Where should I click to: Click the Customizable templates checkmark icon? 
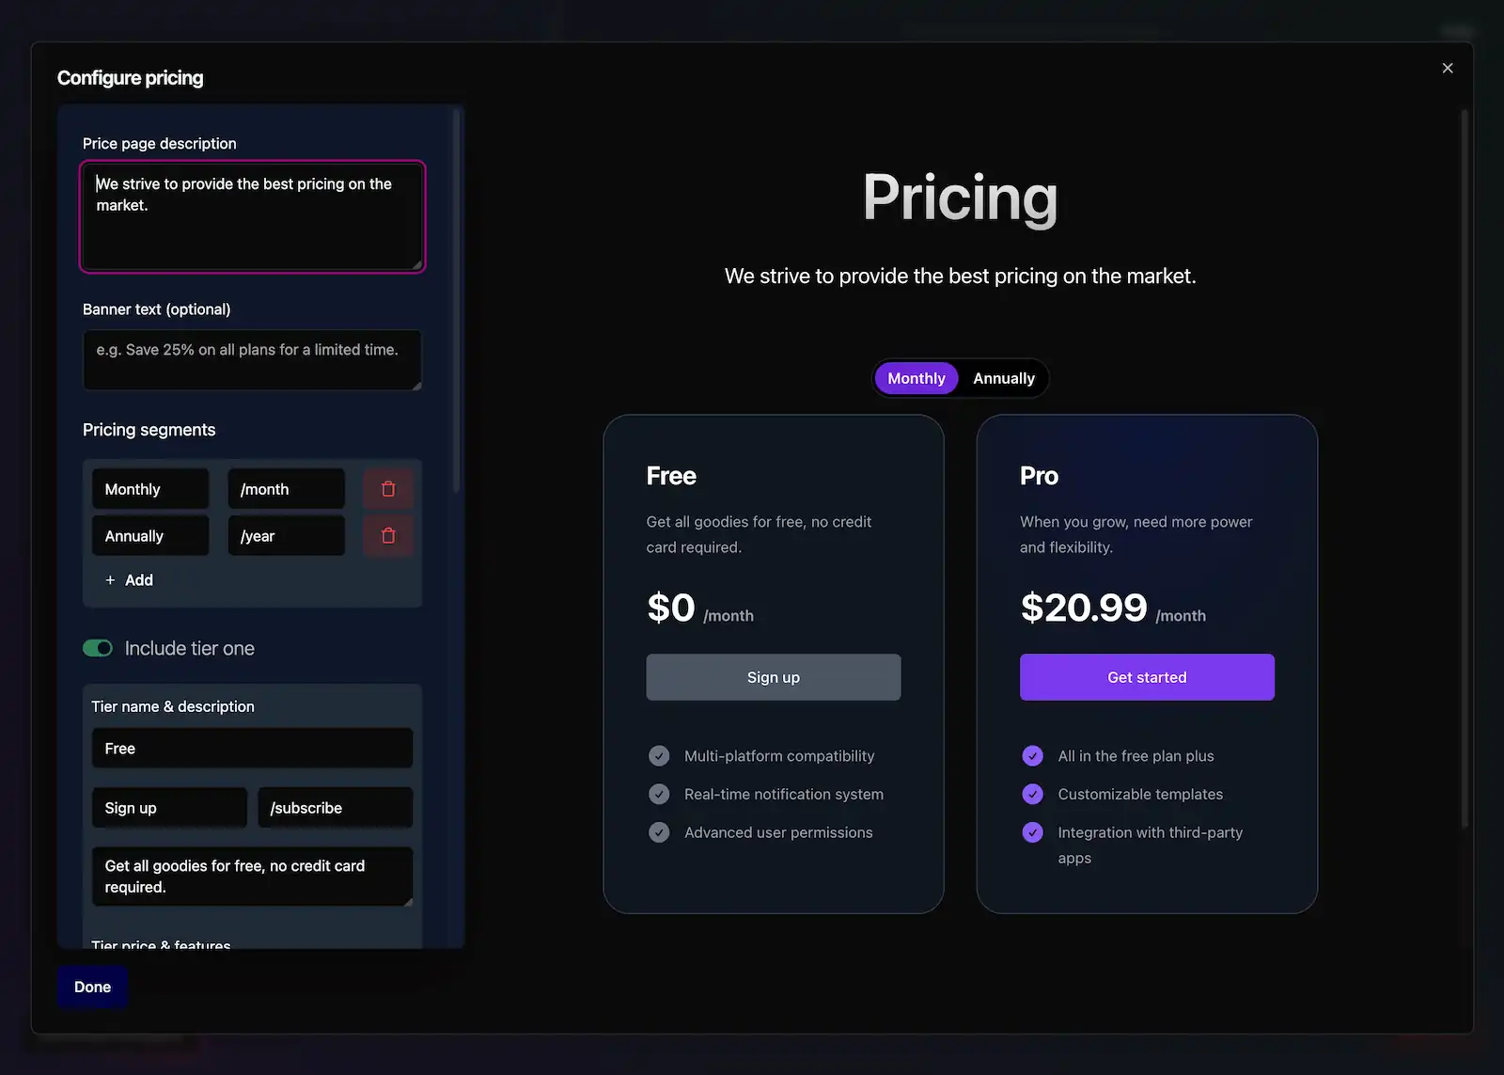[1032, 795]
